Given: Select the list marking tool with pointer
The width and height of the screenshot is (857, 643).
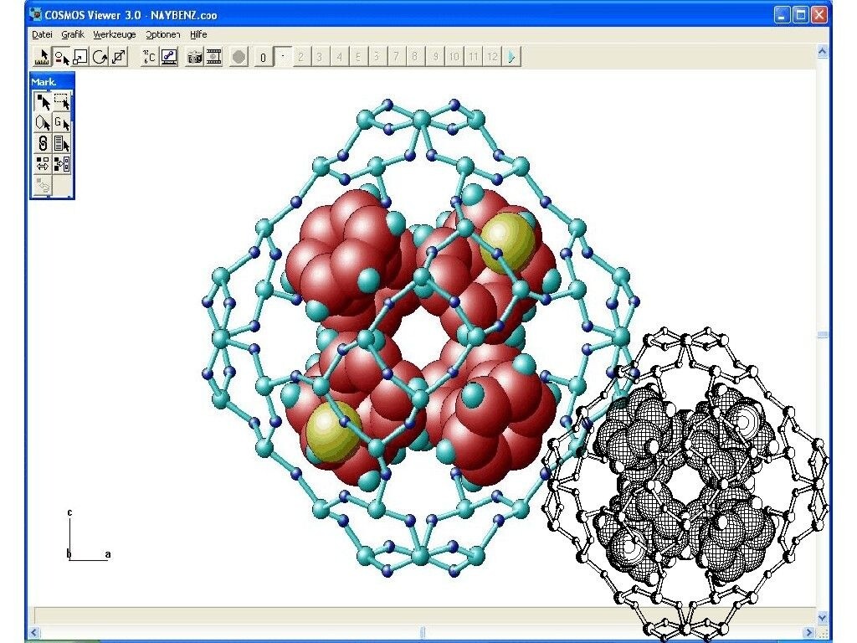Looking at the screenshot, I should tap(62, 143).
